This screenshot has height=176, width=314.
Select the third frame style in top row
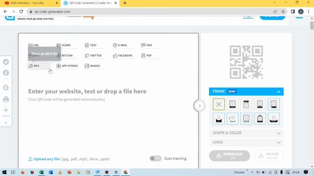[246, 104]
